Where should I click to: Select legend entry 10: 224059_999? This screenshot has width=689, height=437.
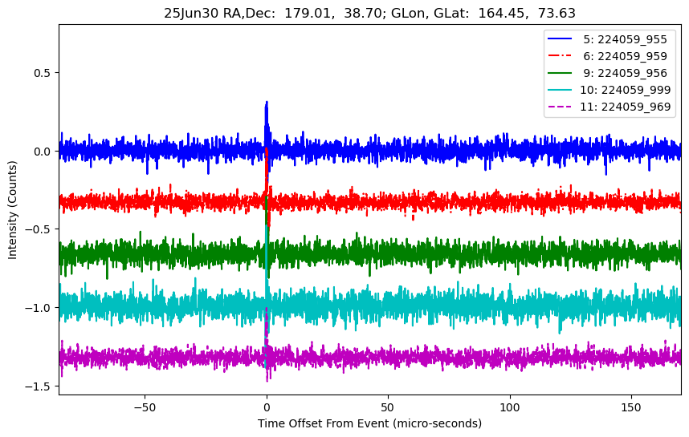pyautogui.click(x=609, y=90)
